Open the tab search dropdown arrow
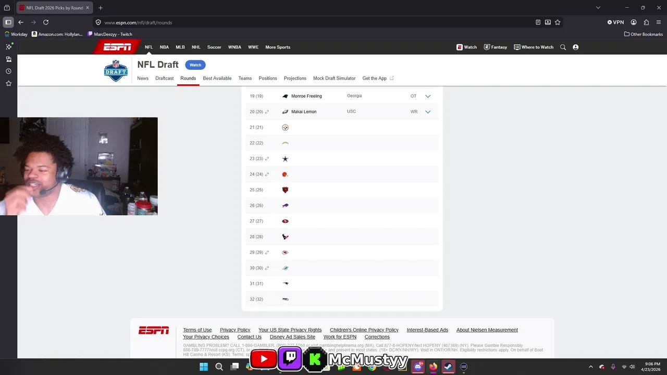The width and height of the screenshot is (667, 375). [x=598, y=8]
